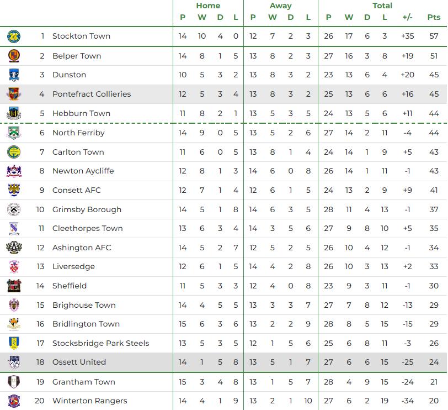Click the Belper Town club badge
Image resolution: width=448 pixels, height=410 pixels.
click(14, 56)
